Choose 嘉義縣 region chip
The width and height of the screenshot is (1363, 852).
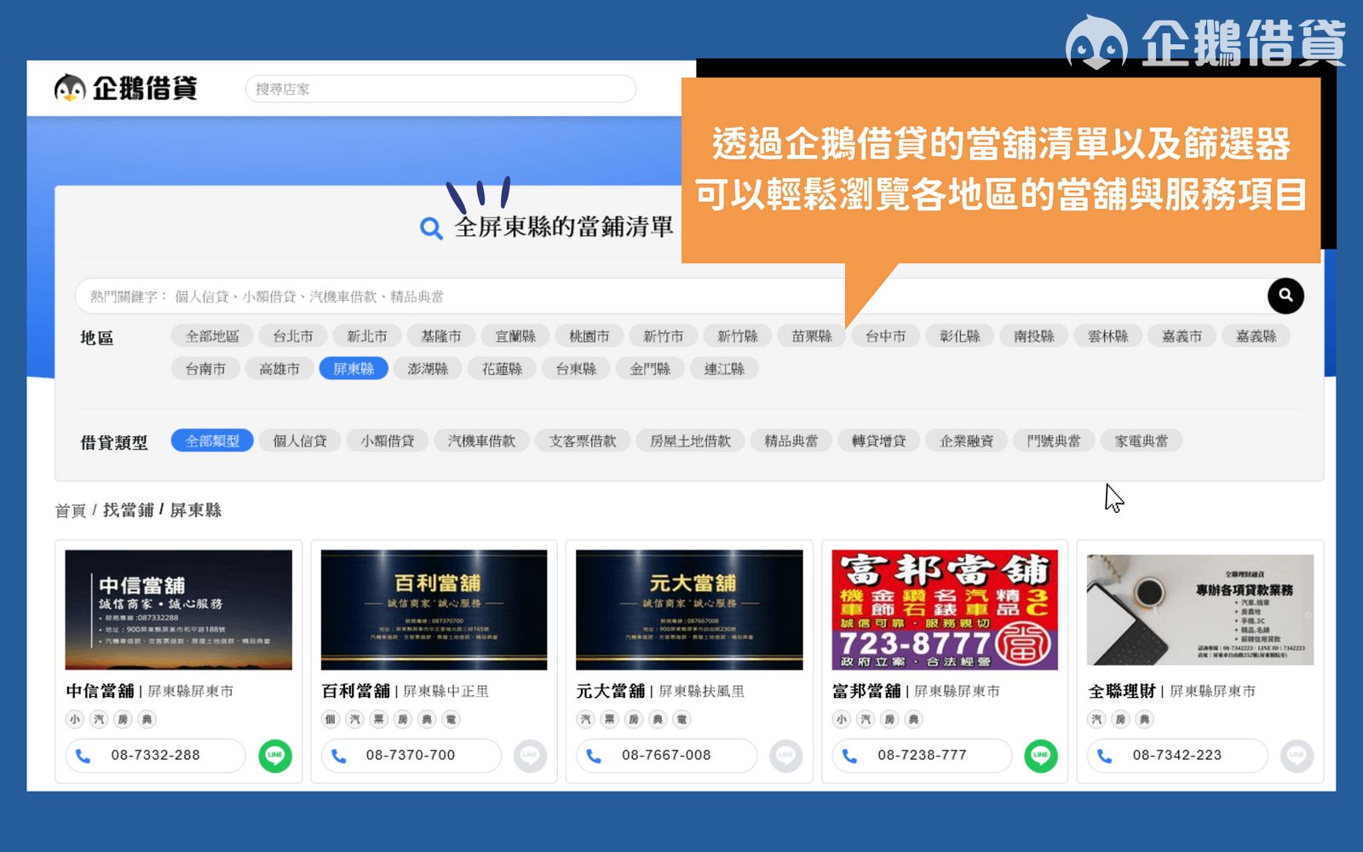pos(1257,337)
